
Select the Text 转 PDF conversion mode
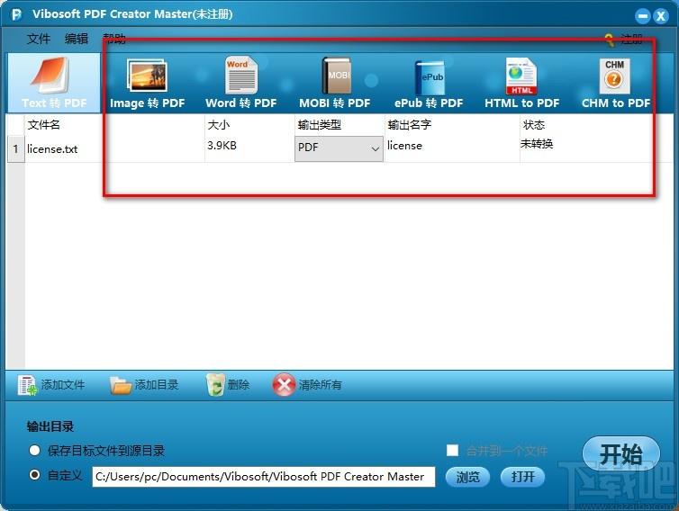point(54,83)
